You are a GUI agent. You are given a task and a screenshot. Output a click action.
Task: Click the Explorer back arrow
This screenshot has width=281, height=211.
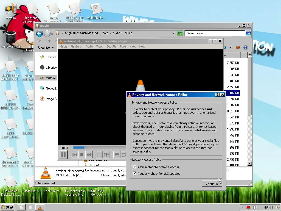(39, 33)
